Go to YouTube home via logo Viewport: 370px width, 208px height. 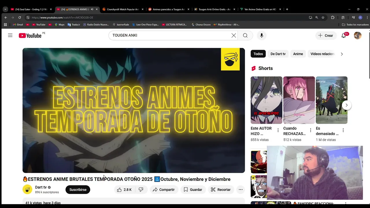pyautogui.click(x=30, y=36)
